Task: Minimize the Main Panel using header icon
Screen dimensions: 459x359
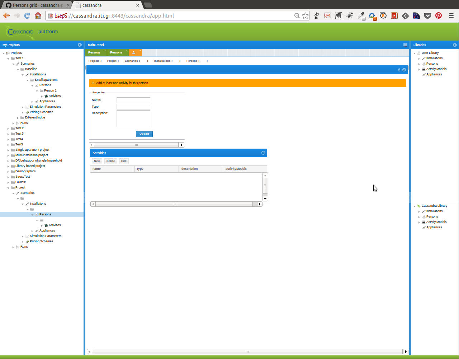Action: [x=405, y=45]
